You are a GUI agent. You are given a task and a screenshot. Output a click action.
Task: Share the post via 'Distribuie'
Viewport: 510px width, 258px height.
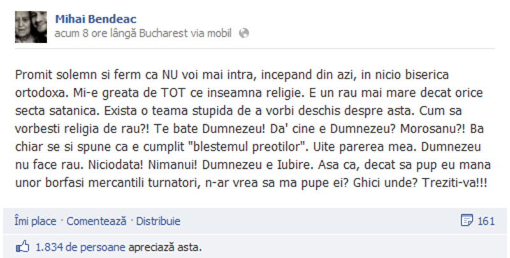pos(158,221)
